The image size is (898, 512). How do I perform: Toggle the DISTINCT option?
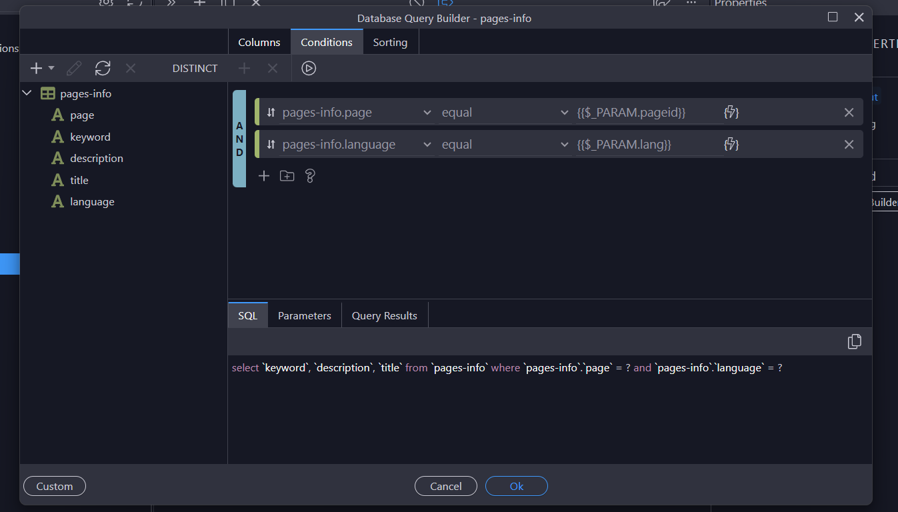point(195,68)
